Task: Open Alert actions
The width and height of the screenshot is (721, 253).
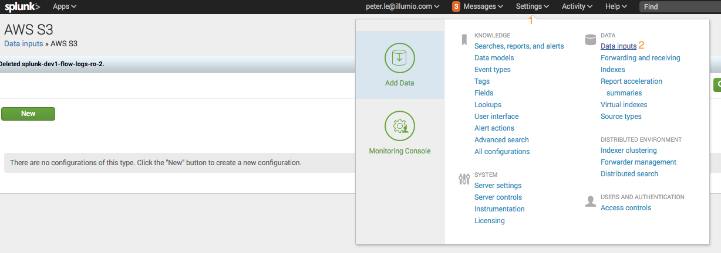Action: 494,128
